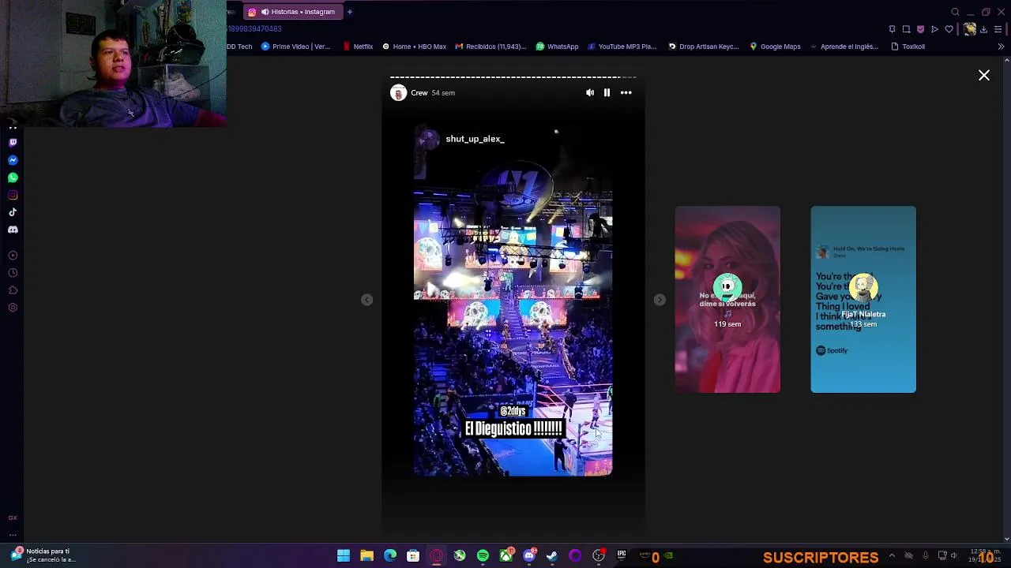Open the WhatsApp bookmark
Viewport: 1011px width, 568px height.
coord(557,47)
